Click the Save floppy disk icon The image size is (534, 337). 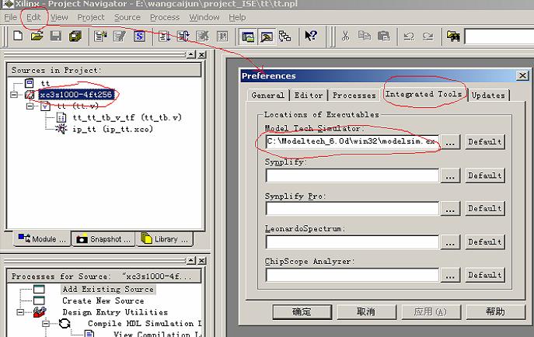click(56, 36)
